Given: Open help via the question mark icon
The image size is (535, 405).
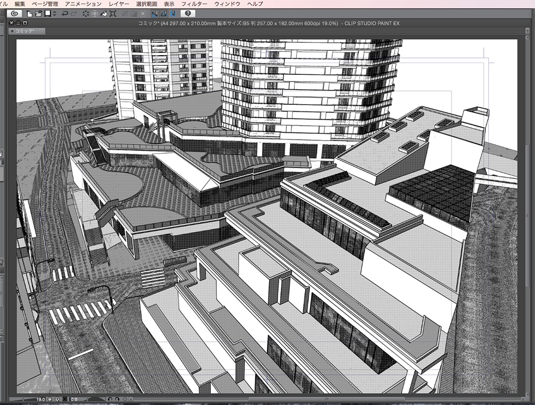Looking at the screenshot, I should point(188,13).
